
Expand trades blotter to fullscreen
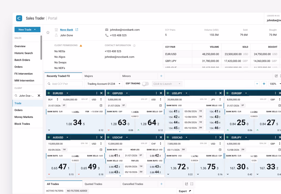click(192, 184)
